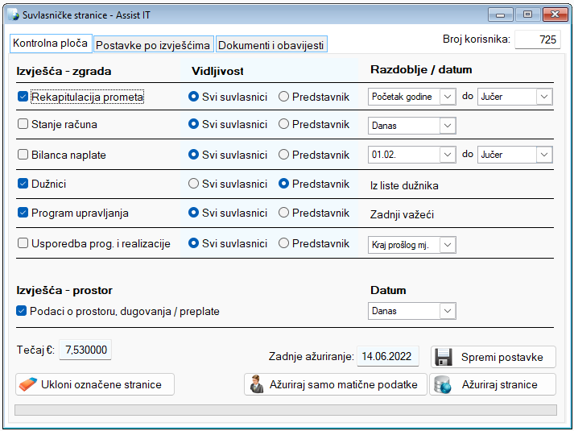Expand the Kraj prošlog mj. dropdown
Viewport: 574px width, 431px height.
pos(448,244)
